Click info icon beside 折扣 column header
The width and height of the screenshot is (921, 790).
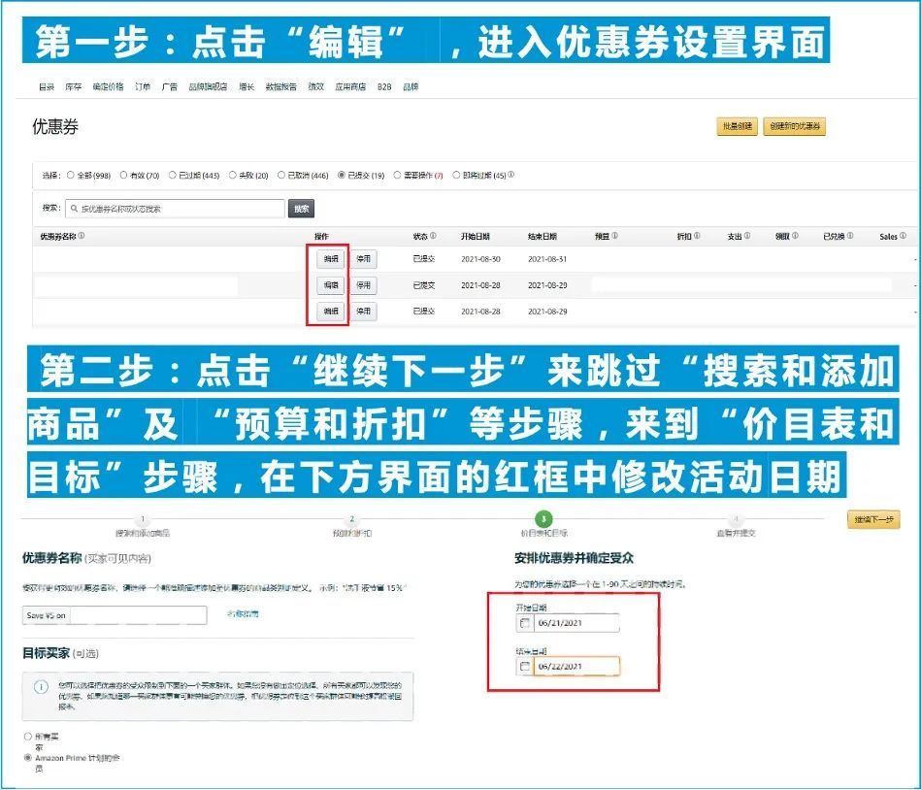coord(697,236)
